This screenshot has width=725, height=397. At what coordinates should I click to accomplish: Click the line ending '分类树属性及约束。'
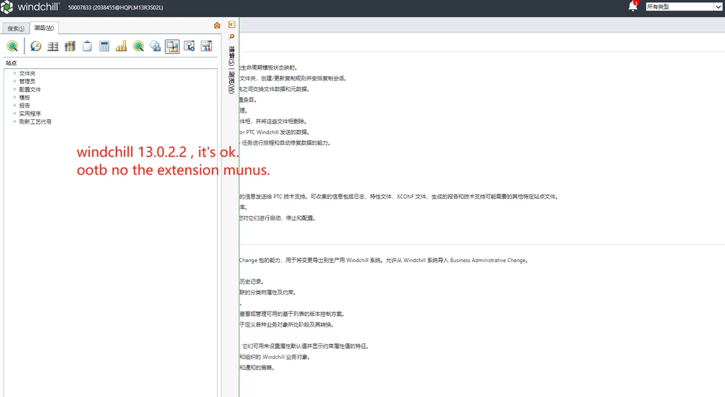(268, 292)
